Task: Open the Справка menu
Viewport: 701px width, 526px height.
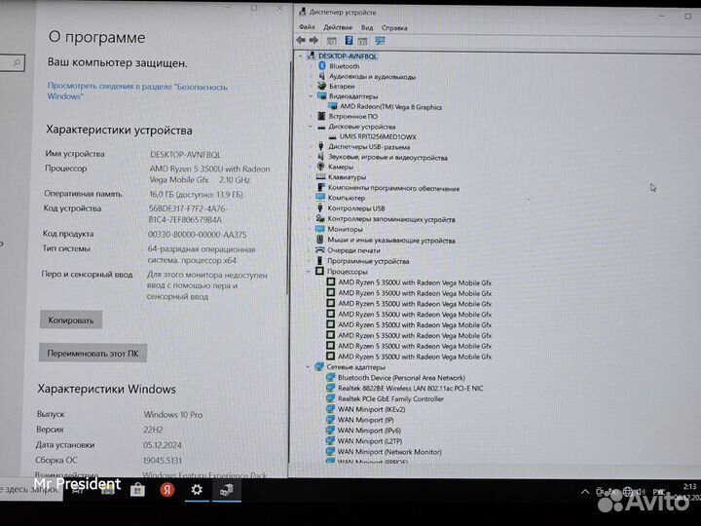Action: click(x=394, y=27)
